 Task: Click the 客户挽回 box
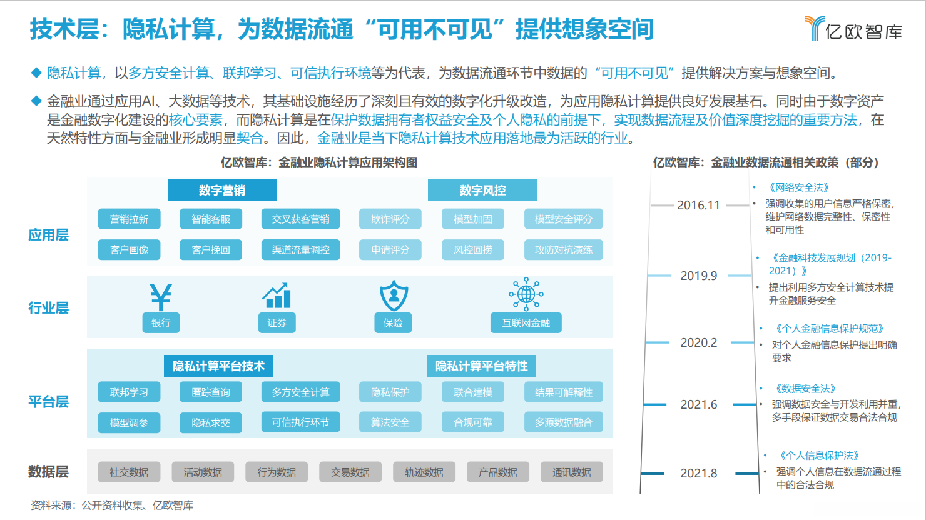211,250
